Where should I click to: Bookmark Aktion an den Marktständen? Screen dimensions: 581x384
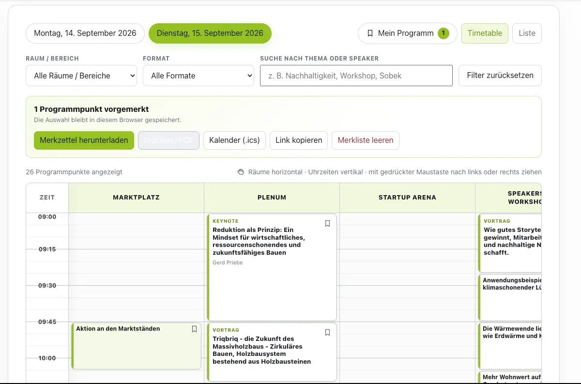pyautogui.click(x=194, y=329)
